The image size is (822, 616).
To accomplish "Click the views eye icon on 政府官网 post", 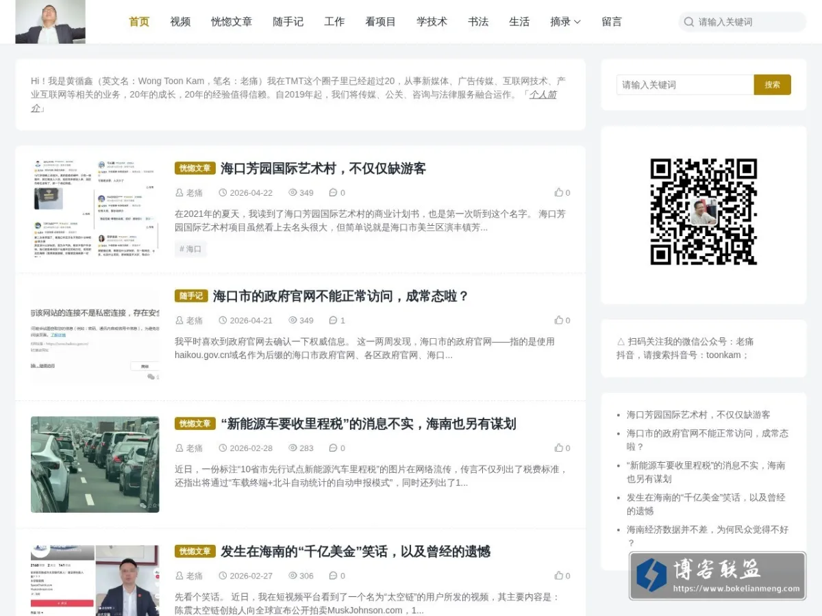I will tap(292, 320).
